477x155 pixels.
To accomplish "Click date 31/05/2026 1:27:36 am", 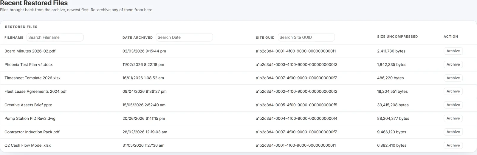I will 143,145.
